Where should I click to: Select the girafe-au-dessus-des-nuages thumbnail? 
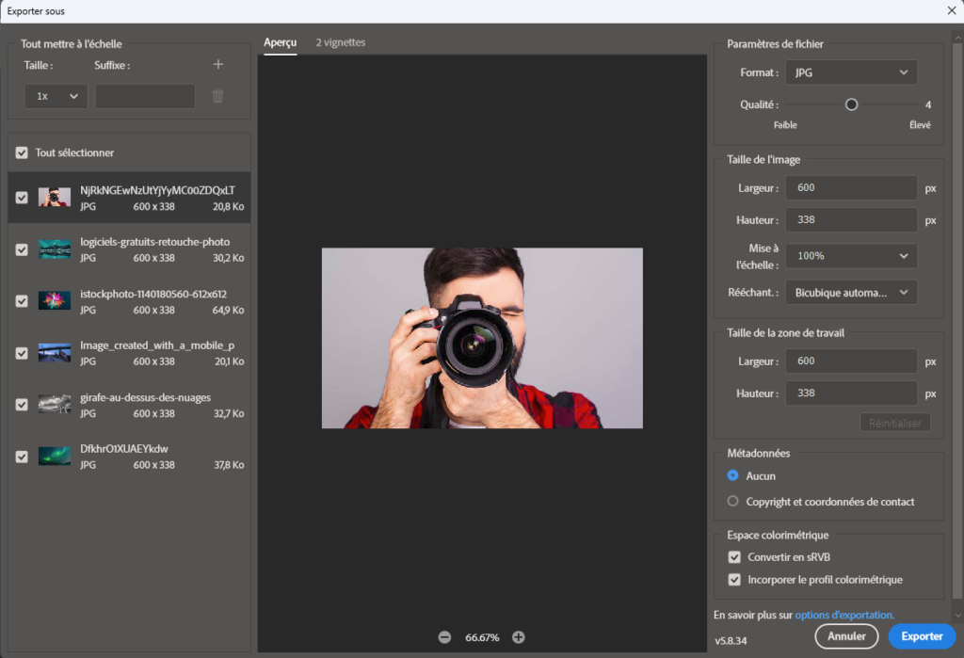point(55,404)
